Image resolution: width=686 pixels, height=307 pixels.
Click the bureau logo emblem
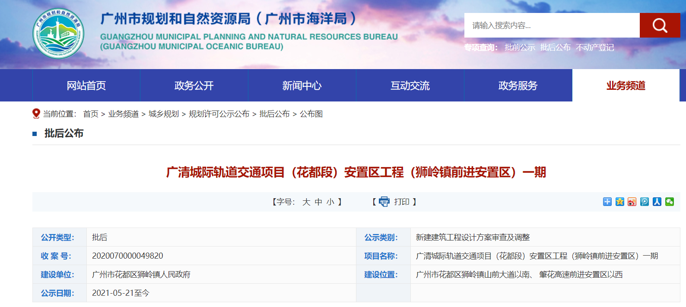[x=58, y=34]
